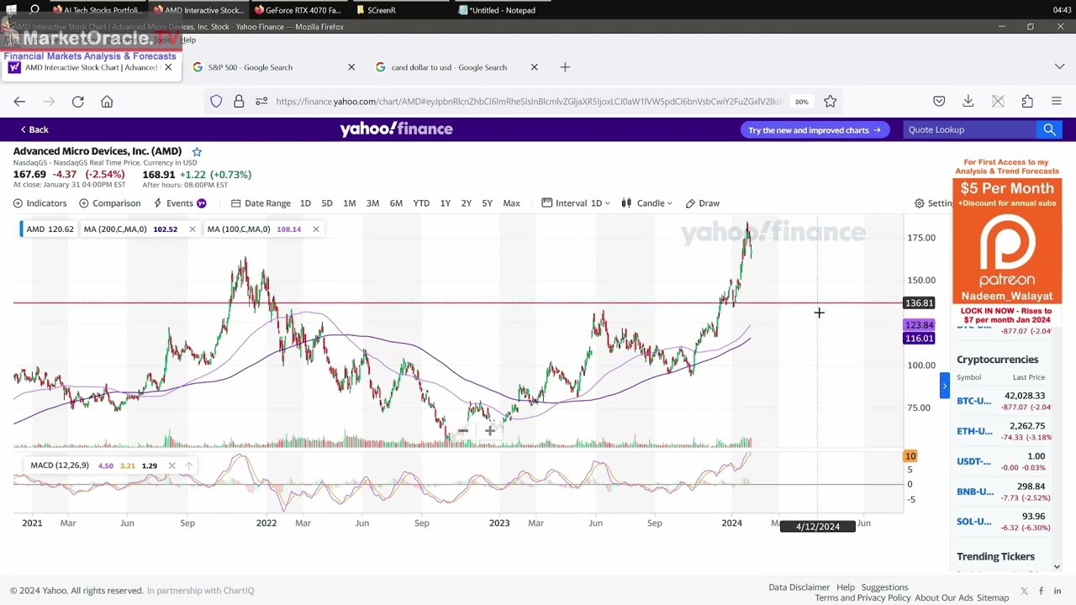This screenshot has width=1076, height=605.
Task: Remove the MA 200 indicator
Action: [192, 229]
